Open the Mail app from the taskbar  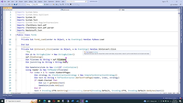87,101
